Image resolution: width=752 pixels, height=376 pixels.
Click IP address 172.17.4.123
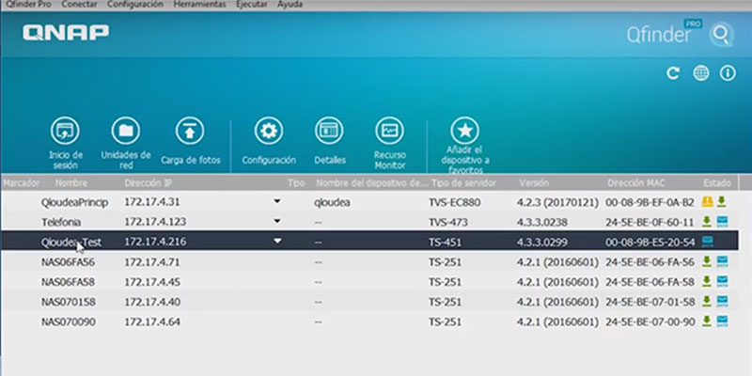point(155,222)
